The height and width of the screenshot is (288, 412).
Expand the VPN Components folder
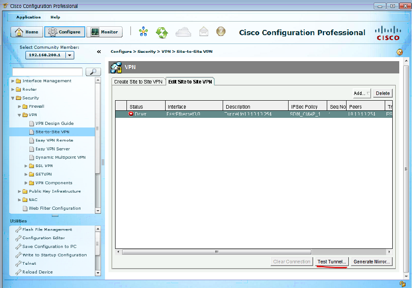tap(26, 183)
